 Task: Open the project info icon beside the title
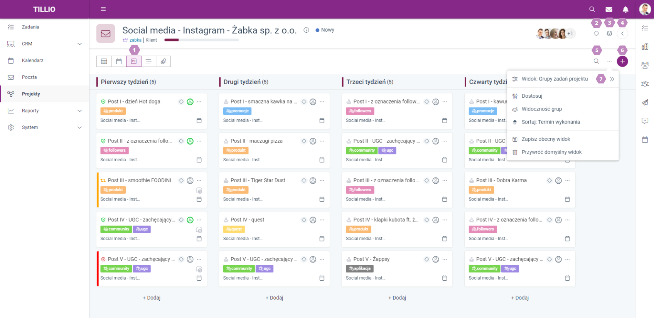(x=306, y=30)
